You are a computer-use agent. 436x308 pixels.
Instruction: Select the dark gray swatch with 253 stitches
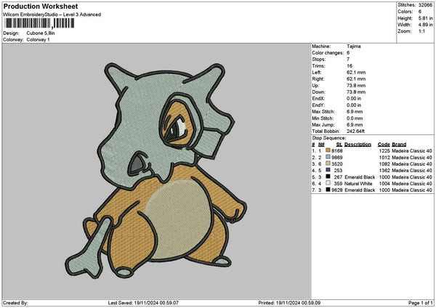pos(328,169)
